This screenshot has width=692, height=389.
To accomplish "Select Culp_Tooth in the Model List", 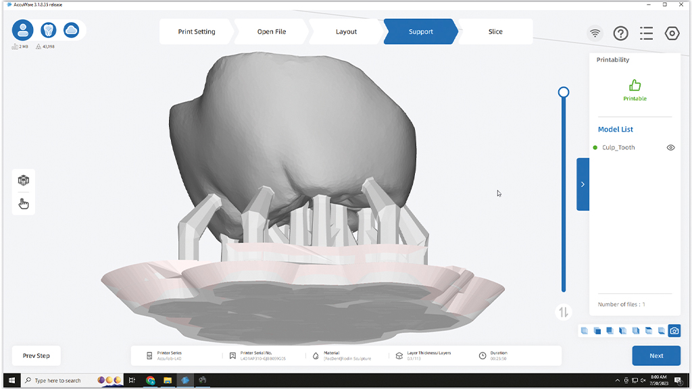I will coord(618,147).
